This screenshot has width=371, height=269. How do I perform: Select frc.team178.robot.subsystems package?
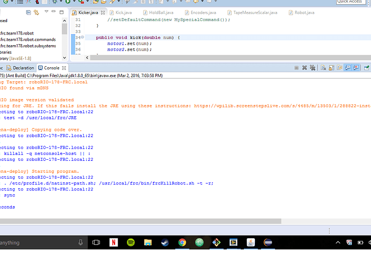click(27, 46)
